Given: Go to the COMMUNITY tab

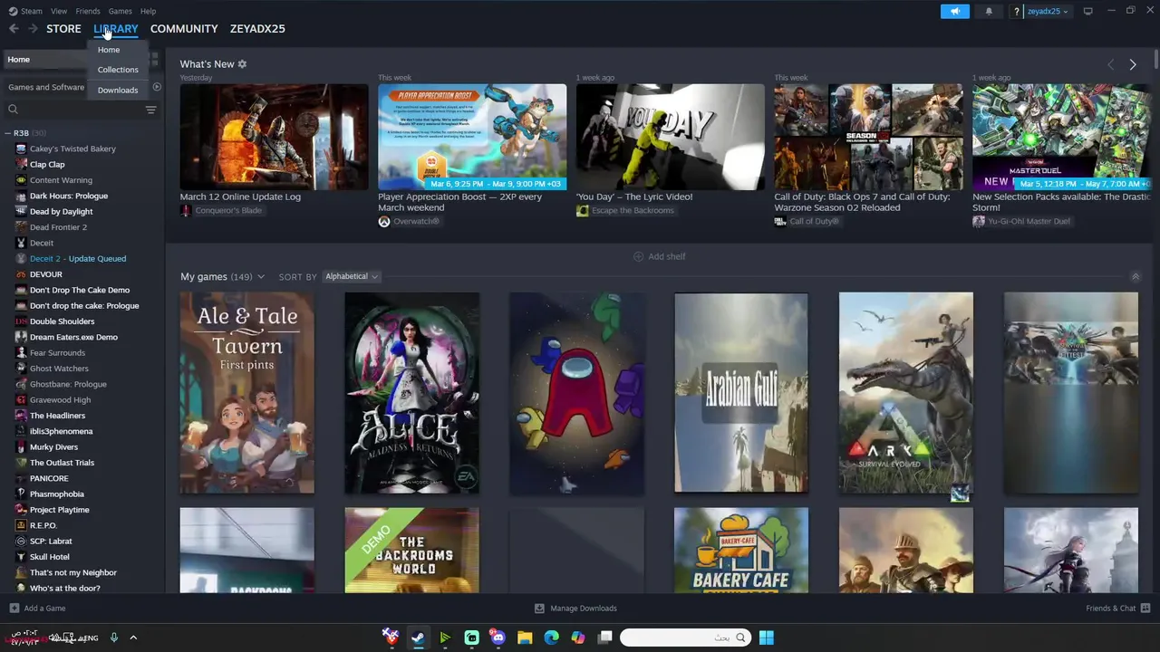Looking at the screenshot, I should click(x=184, y=29).
